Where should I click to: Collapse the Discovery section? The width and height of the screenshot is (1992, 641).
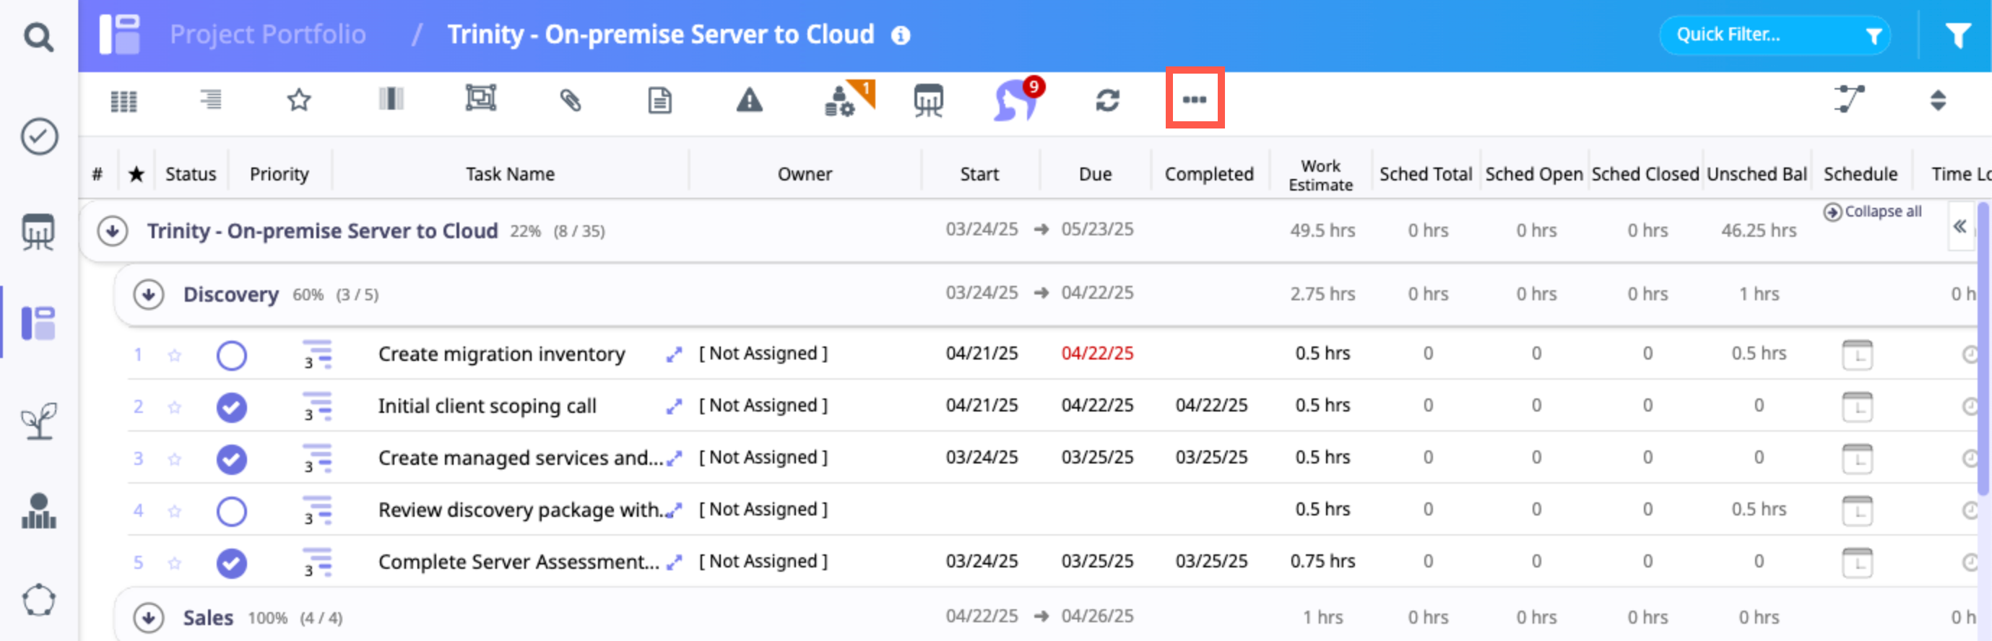pos(149,295)
